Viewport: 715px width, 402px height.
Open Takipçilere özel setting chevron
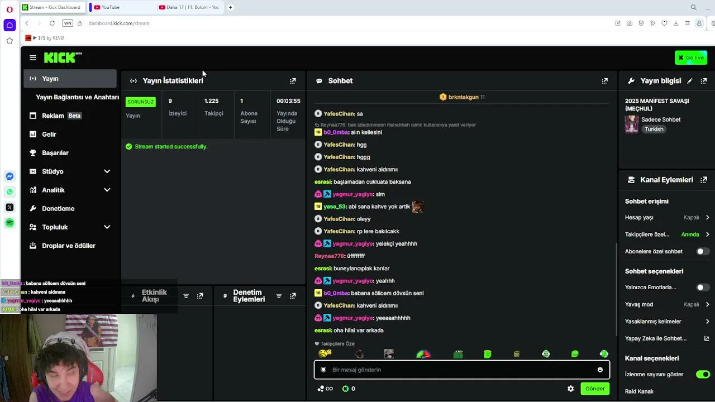coord(707,234)
